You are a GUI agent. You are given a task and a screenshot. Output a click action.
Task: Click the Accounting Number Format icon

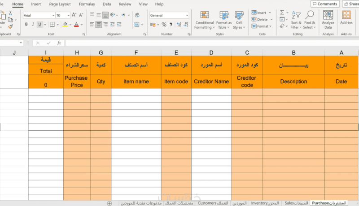(x=153, y=25)
